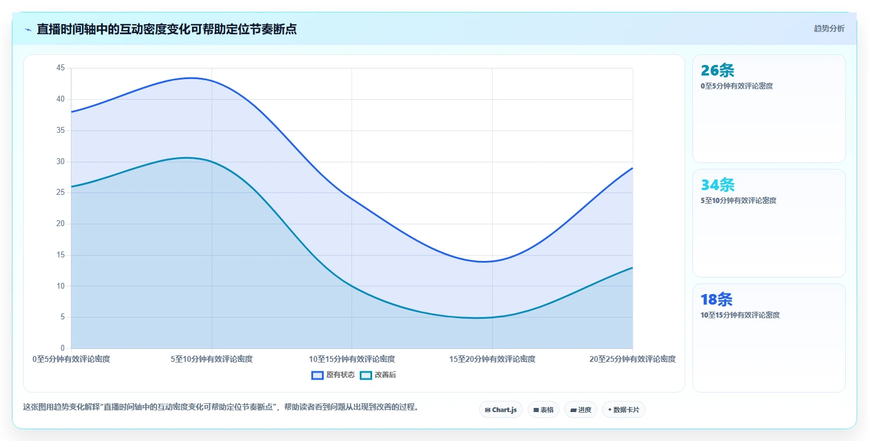Select the 数据卡片 tag

click(x=623, y=410)
